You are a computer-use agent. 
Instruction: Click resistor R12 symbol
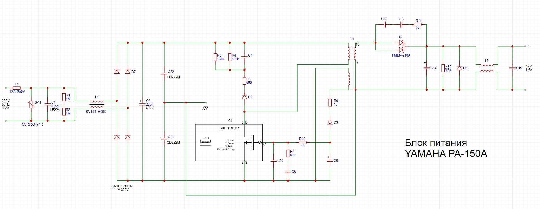443,68
